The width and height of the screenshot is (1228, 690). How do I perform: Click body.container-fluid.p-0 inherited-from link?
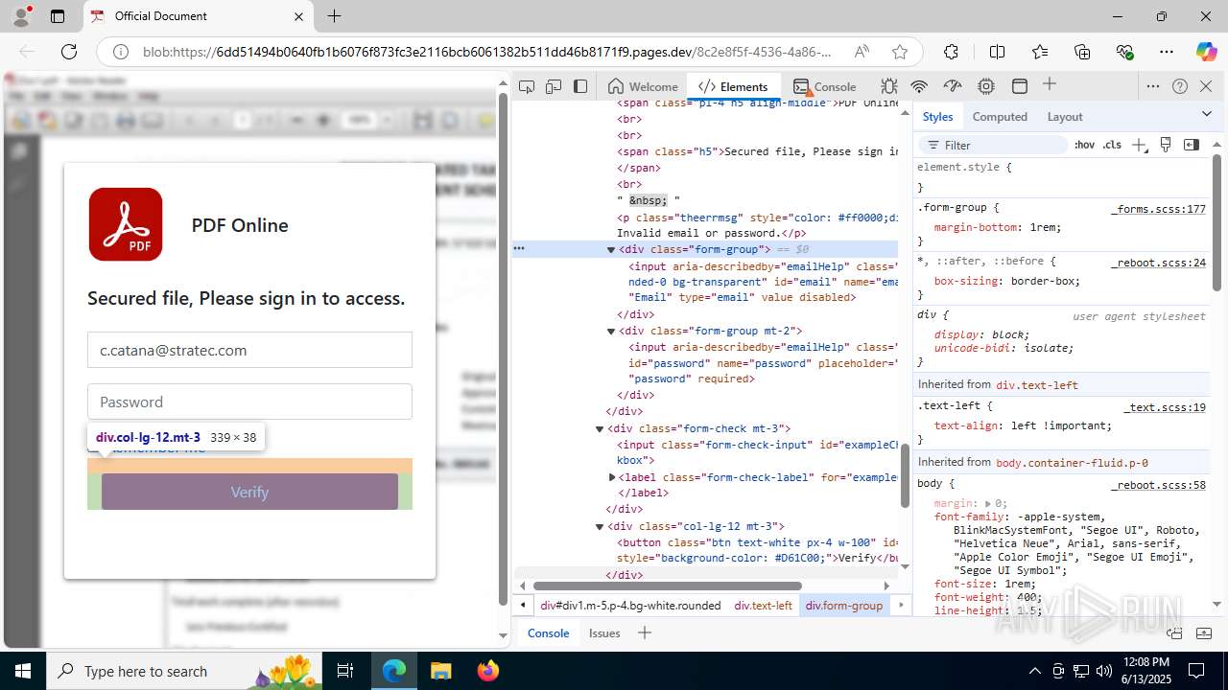(1072, 463)
